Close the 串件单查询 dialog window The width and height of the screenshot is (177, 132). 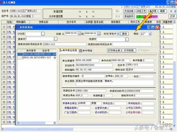tap(157, 28)
